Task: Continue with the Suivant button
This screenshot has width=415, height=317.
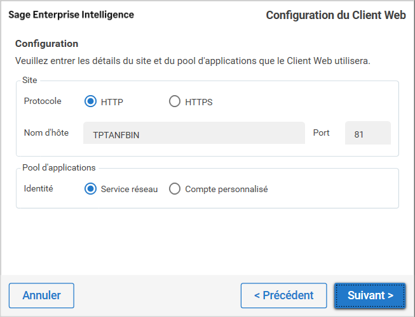Action: pyautogui.click(x=370, y=295)
